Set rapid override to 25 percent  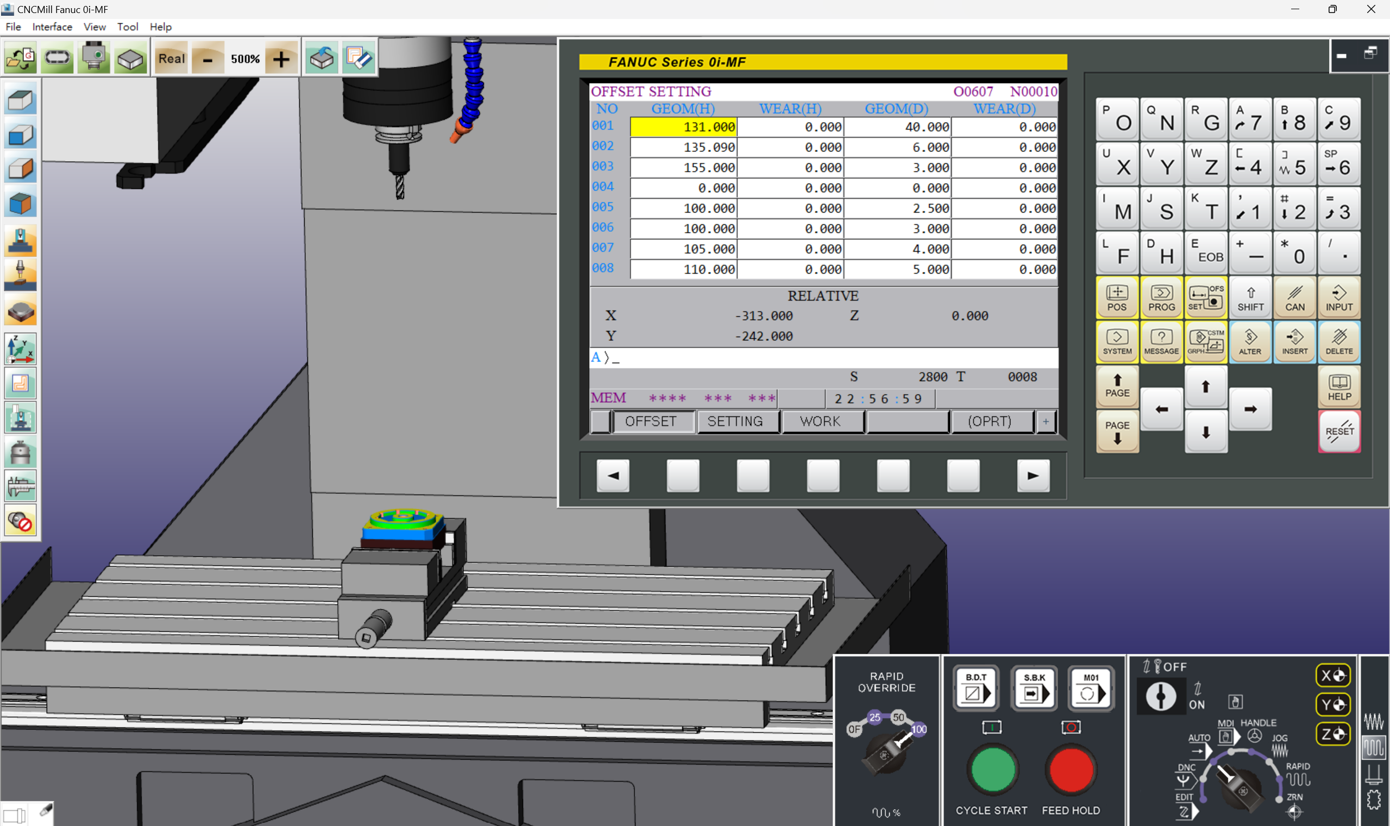(x=875, y=717)
